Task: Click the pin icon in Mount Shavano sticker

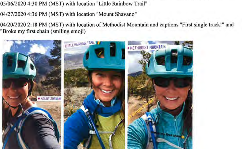Action: [39, 98]
